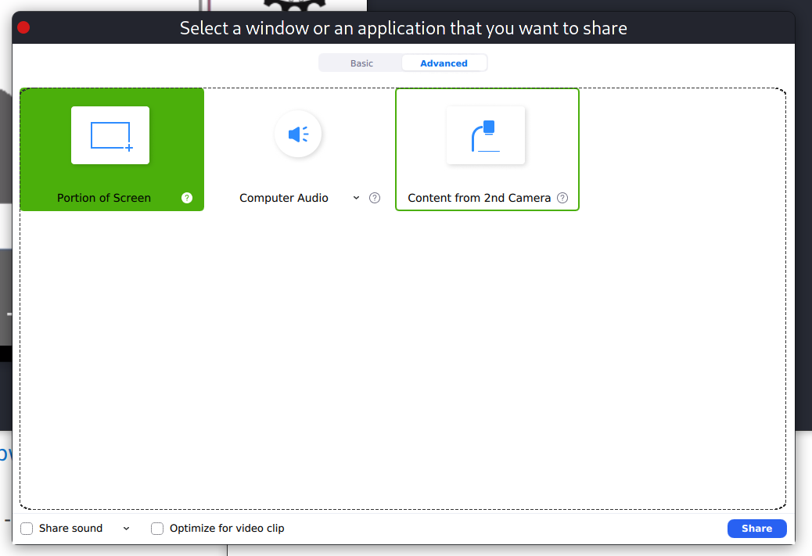Click the Optimize for video clip label
812x556 pixels.
(227, 528)
